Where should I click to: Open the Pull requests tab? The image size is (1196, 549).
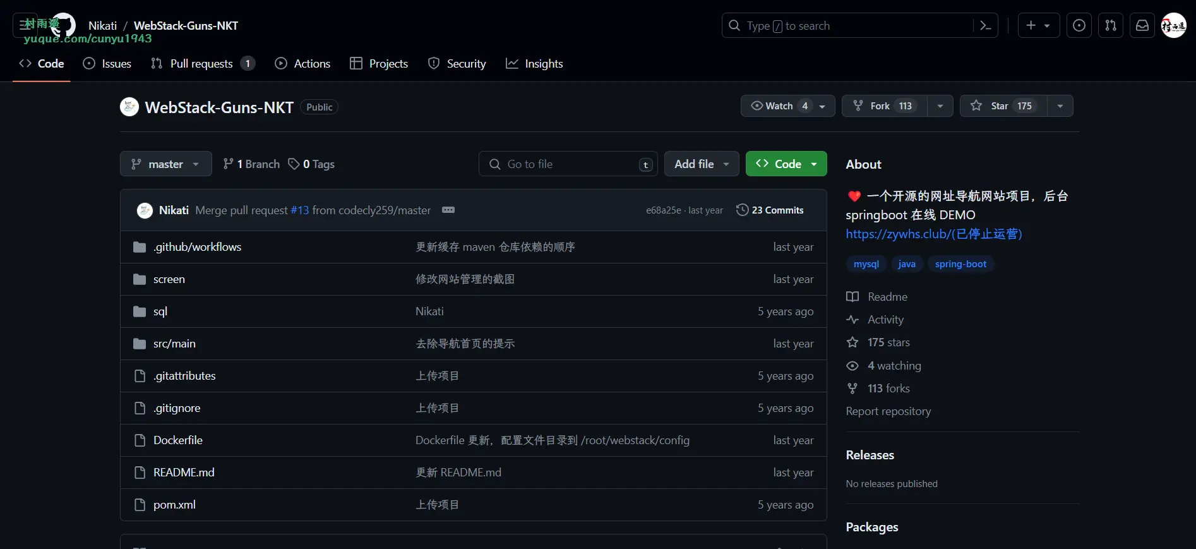point(203,64)
